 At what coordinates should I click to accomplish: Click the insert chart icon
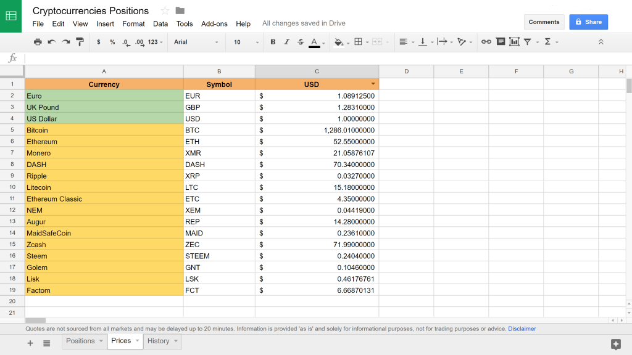click(x=514, y=42)
